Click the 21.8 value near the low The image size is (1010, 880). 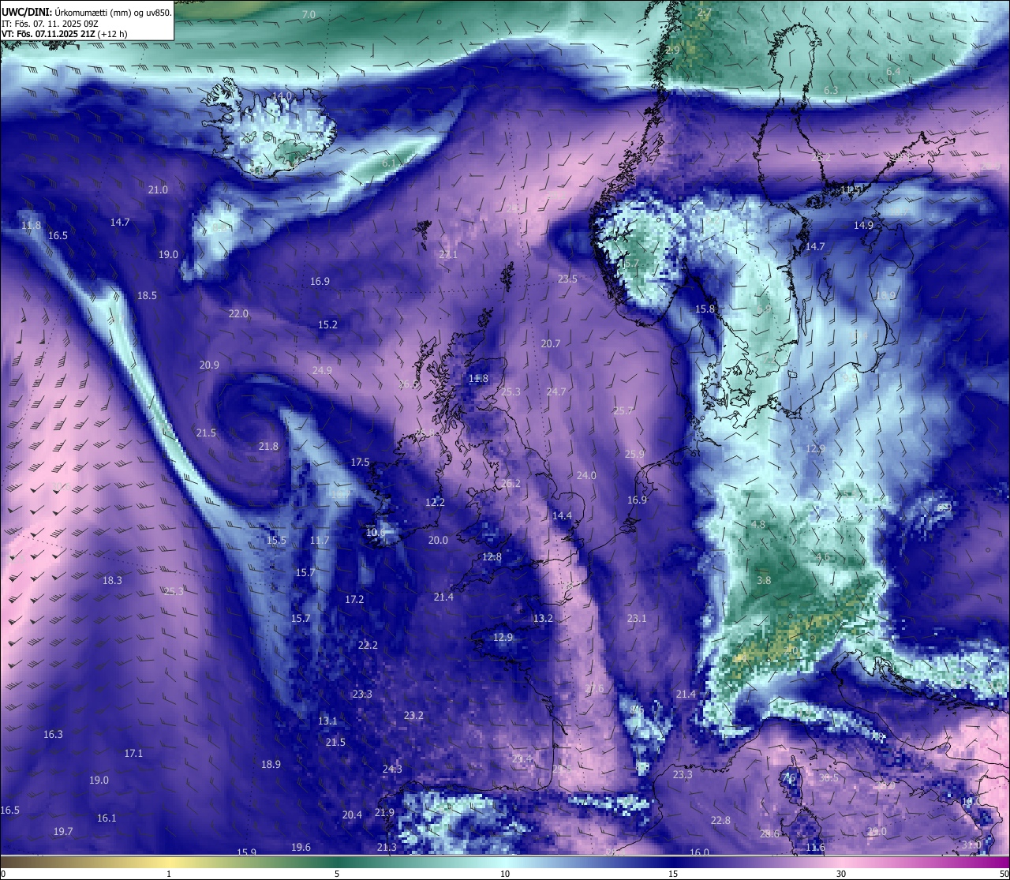pyautogui.click(x=268, y=447)
